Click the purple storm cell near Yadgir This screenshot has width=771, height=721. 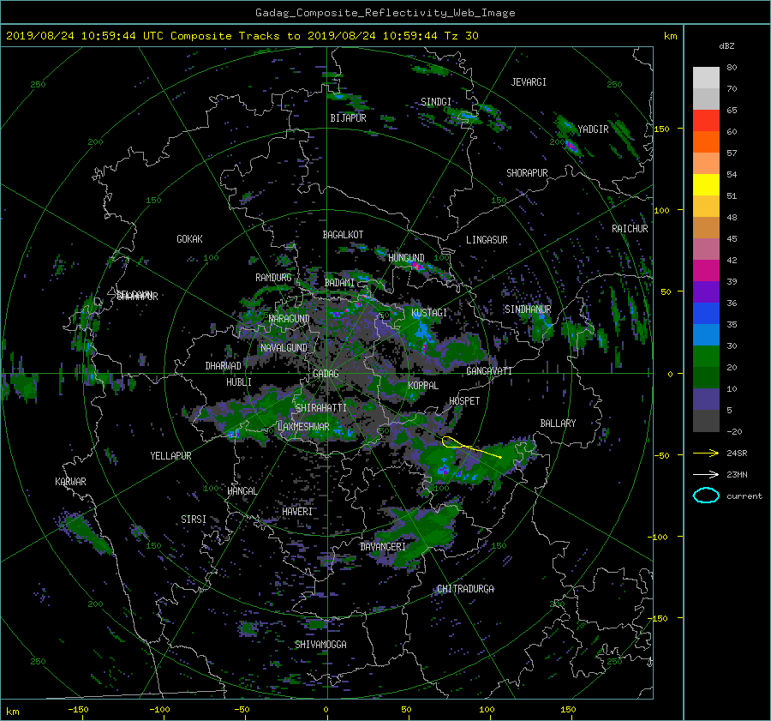pos(571,146)
